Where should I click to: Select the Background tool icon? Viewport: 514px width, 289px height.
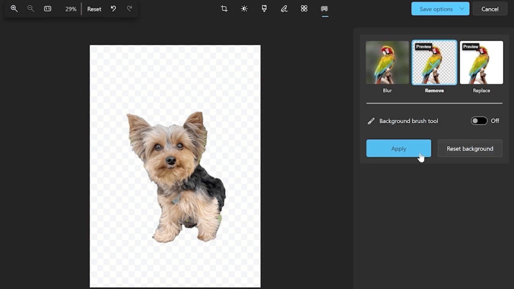coord(324,9)
